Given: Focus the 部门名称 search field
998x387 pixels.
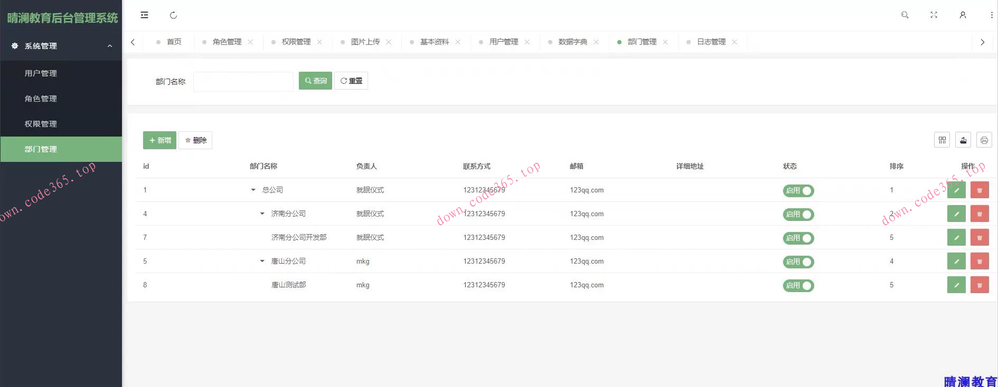Looking at the screenshot, I should point(243,82).
